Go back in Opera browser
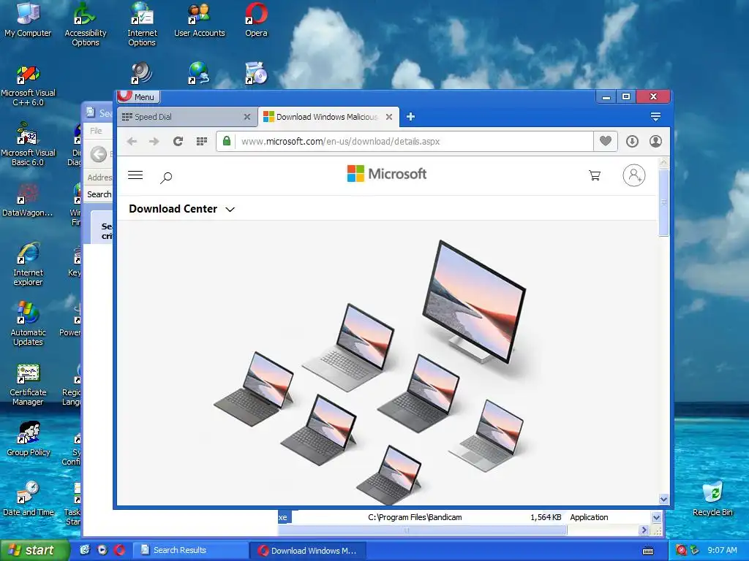The image size is (749, 561). click(x=132, y=141)
